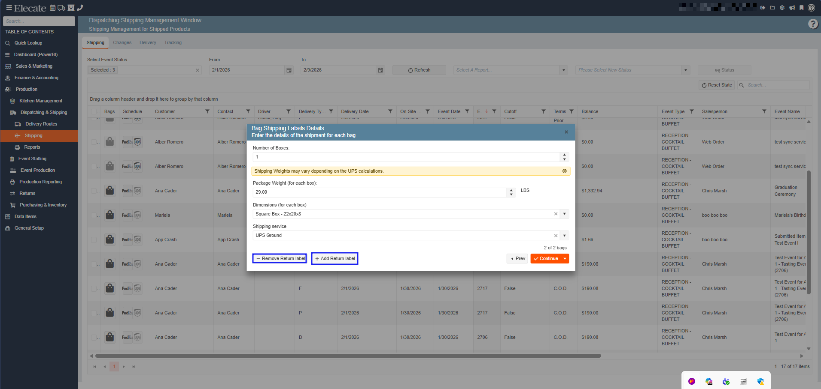Expand the Continue button's dropdown arrow
This screenshot has height=389, width=821.
565,259
